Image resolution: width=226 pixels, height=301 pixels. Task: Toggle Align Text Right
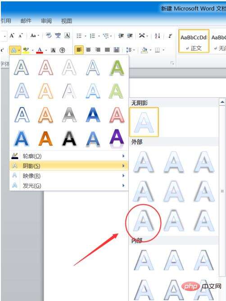[98, 50]
